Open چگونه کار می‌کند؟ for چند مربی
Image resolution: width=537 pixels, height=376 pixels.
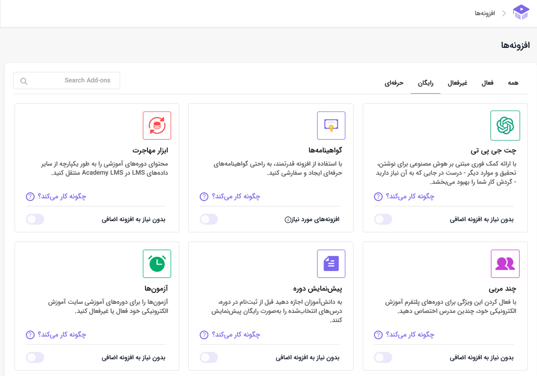[410, 335]
